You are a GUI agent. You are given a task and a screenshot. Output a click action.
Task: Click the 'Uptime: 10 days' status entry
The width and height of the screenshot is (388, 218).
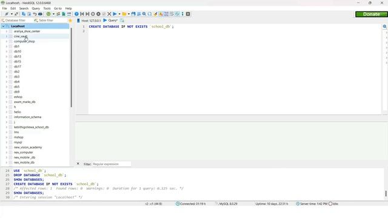[272, 204]
